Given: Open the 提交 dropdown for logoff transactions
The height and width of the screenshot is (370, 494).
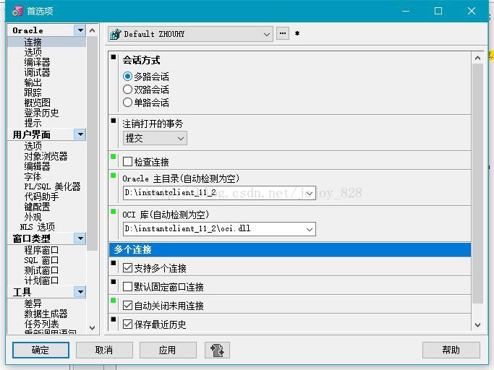Looking at the screenshot, I should click(x=181, y=138).
